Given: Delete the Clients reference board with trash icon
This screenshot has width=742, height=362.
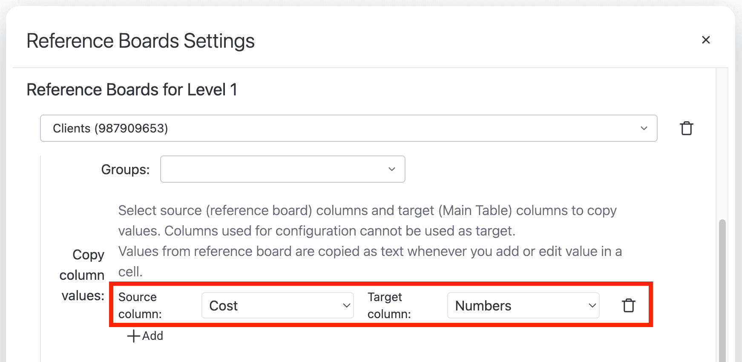Looking at the screenshot, I should [686, 128].
